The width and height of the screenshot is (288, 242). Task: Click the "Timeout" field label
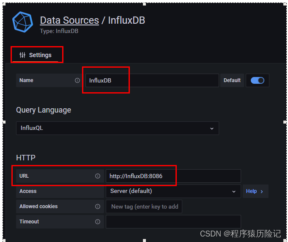tap(29, 222)
